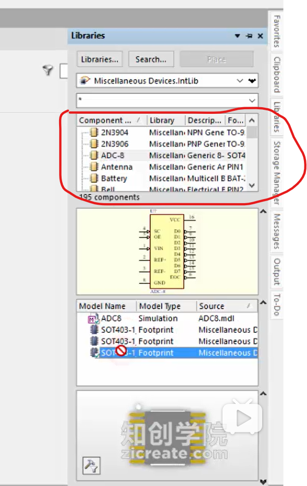Open the Libraries panel options arrow
Screen dimensions: 307x486
tap(237, 36)
